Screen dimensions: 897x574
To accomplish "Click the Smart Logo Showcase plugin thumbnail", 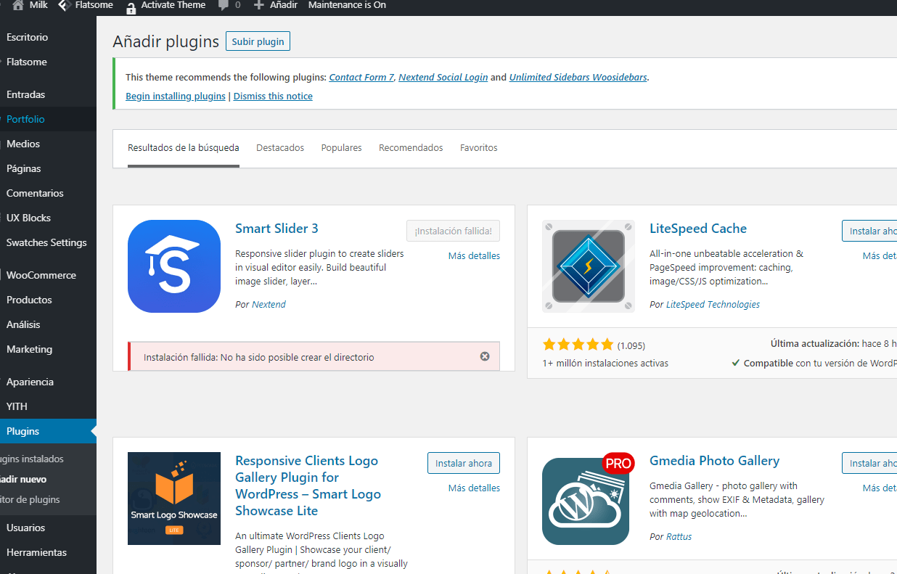I will coord(174,499).
